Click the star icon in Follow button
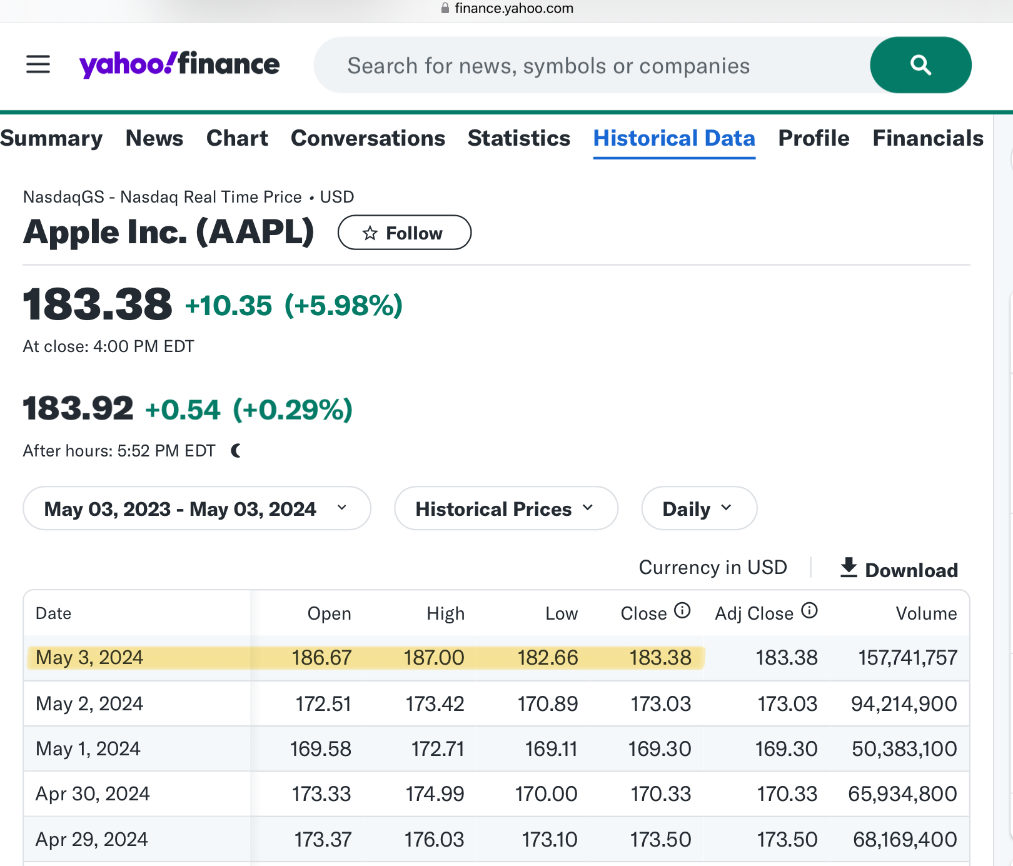 click(x=370, y=233)
